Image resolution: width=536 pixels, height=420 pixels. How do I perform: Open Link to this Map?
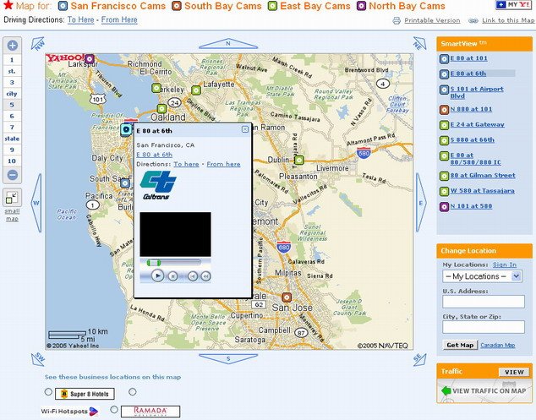(x=508, y=20)
